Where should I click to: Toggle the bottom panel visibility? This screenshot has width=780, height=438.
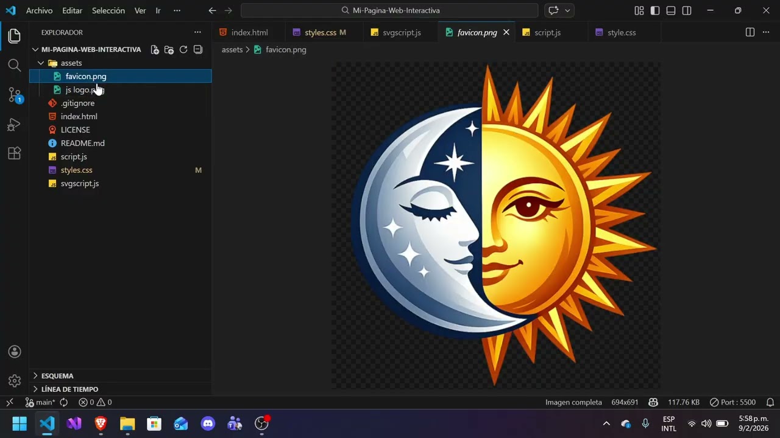click(x=671, y=10)
